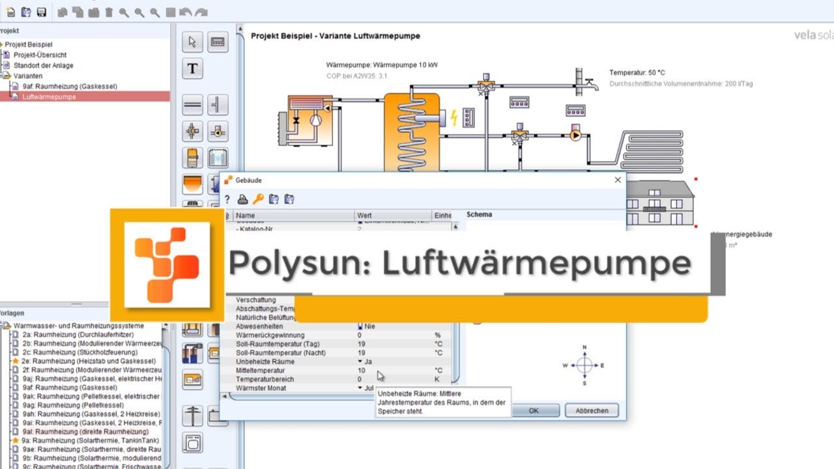Select template 9ag: Raumheizung (Pelletkessel)

[x=72, y=405]
